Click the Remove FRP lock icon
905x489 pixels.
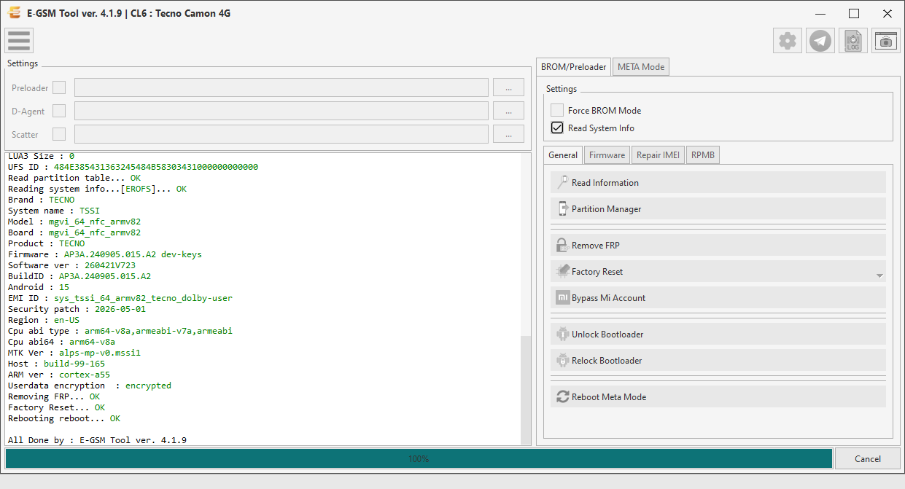[x=563, y=245]
